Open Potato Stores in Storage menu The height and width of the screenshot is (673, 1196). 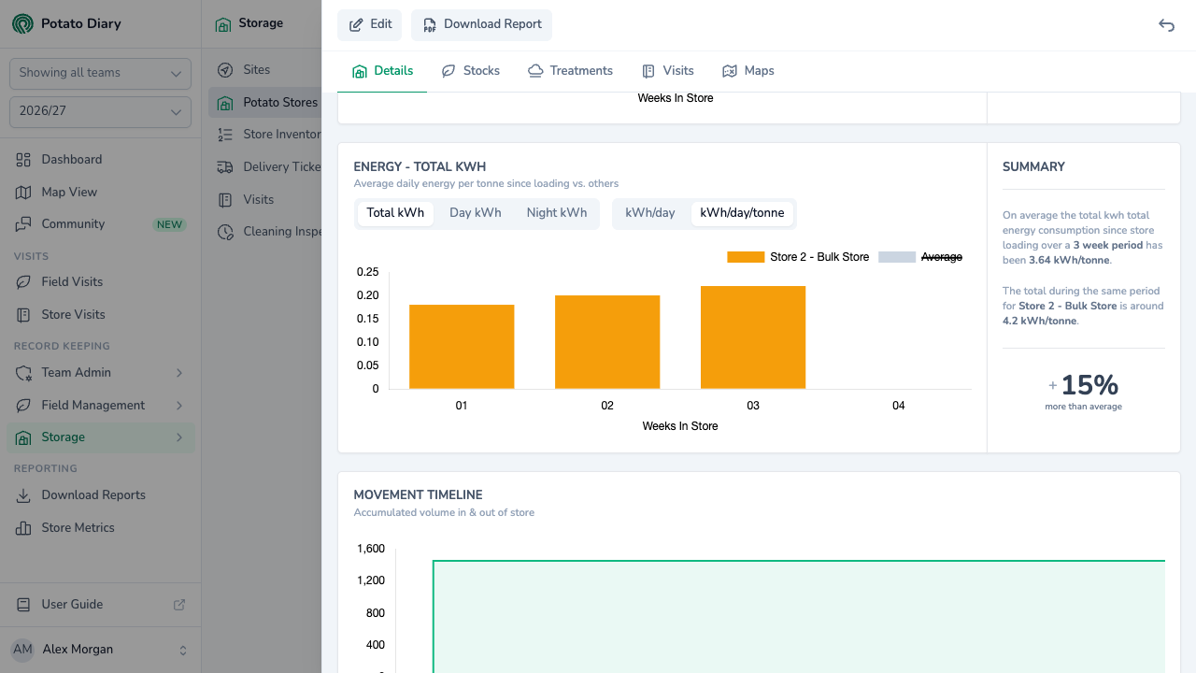coord(264,102)
